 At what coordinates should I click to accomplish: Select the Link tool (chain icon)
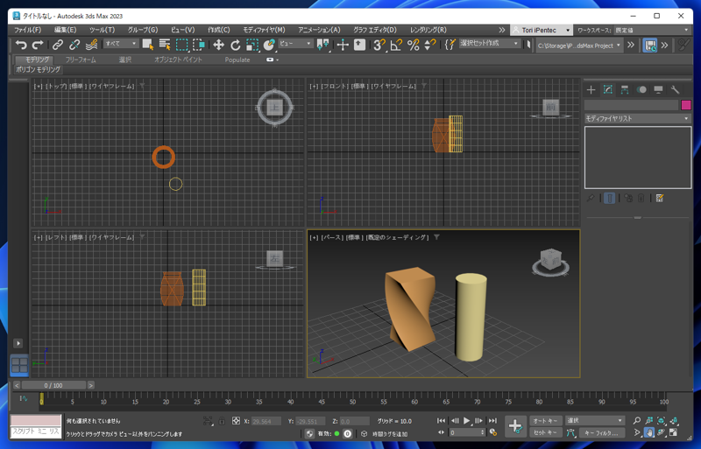[58, 45]
